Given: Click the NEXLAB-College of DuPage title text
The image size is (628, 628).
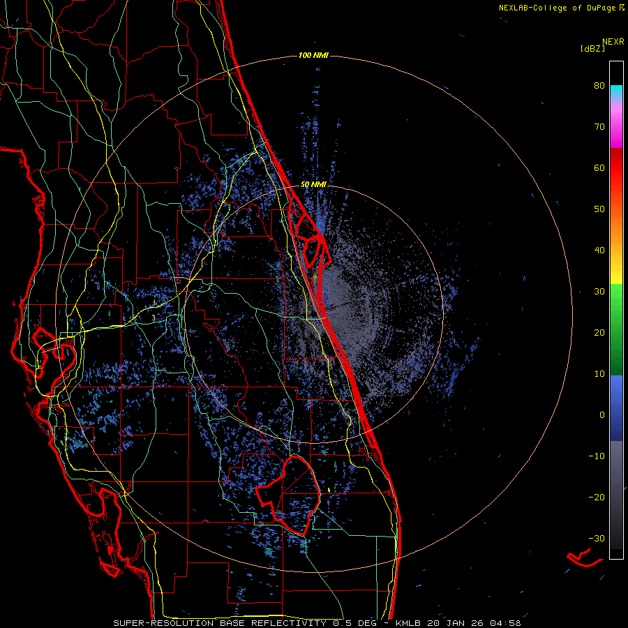Looking at the screenshot, I should click(x=558, y=8).
